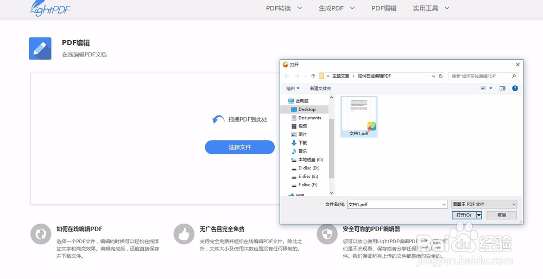Click 主题文章 in the address path
This screenshot has height=279, width=543.
pyautogui.click(x=341, y=76)
